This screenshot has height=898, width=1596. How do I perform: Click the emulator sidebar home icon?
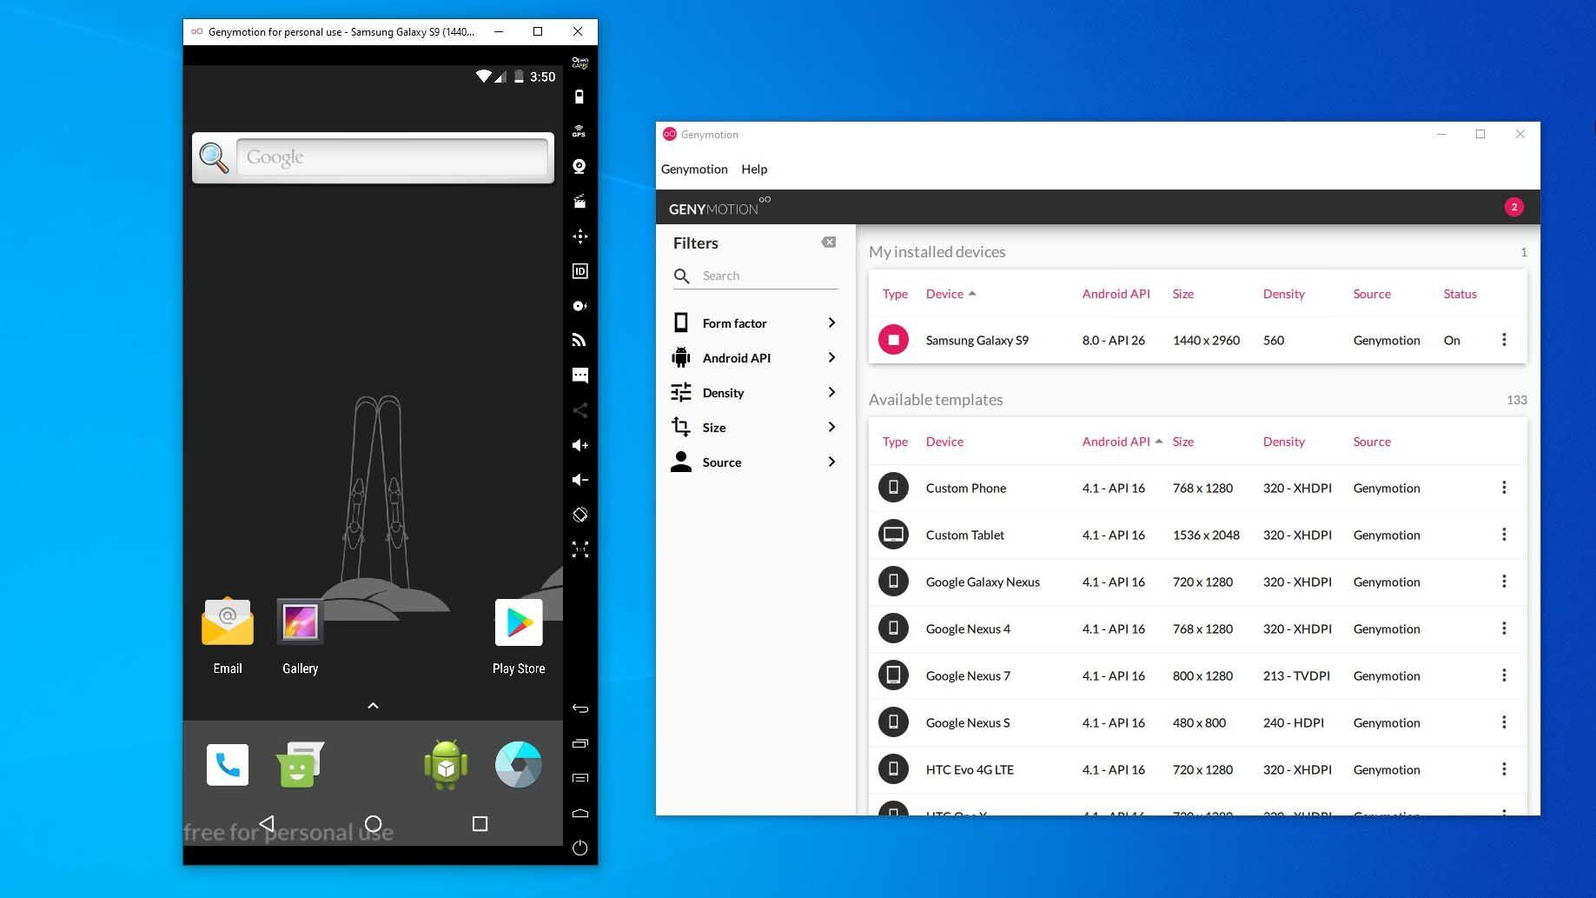579,813
